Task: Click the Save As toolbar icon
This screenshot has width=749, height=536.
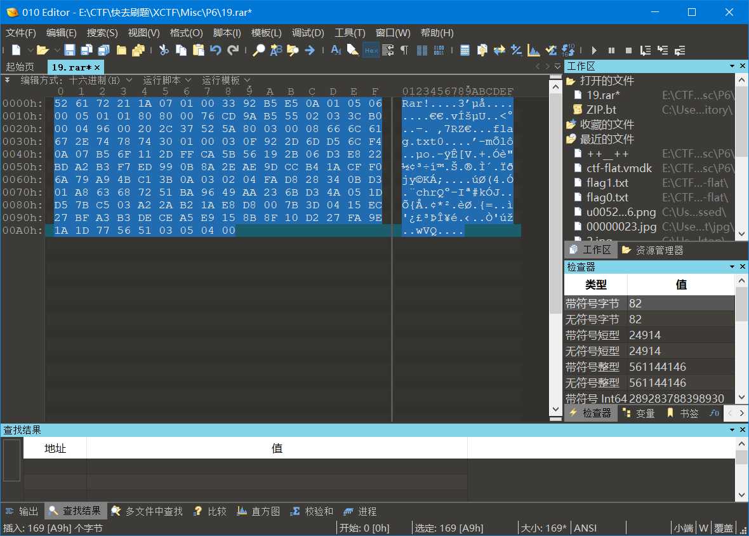Action: [87, 50]
